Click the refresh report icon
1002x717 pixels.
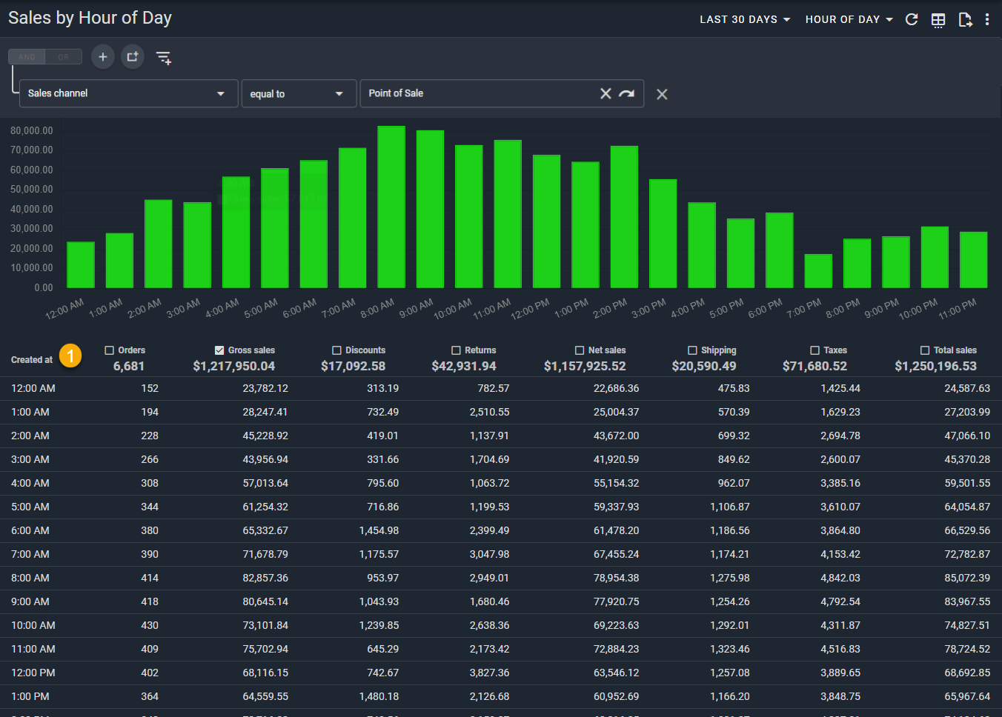tap(912, 19)
